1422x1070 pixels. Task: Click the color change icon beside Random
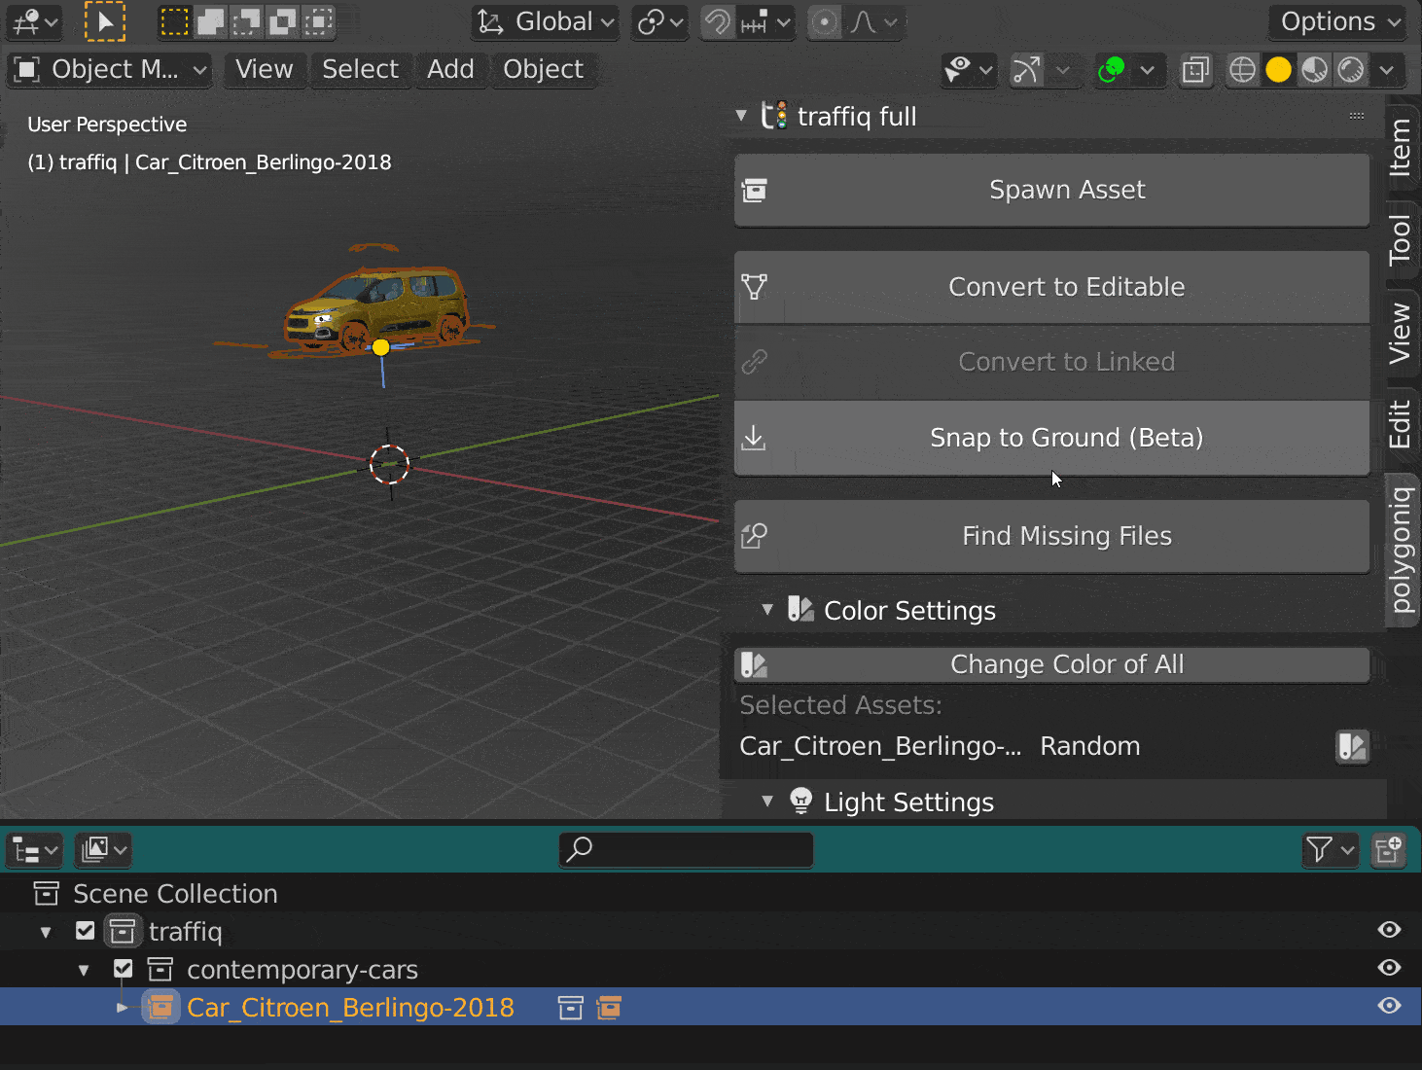click(x=1352, y=747)
